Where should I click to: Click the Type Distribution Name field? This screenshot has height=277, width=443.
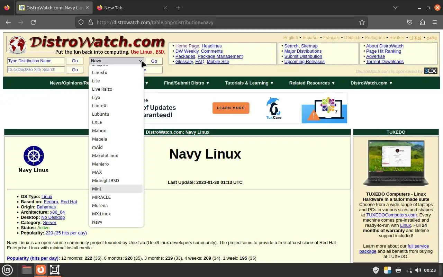36,61
